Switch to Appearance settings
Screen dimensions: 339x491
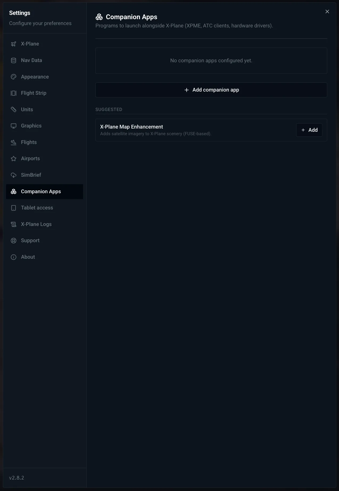click(45, 77)
